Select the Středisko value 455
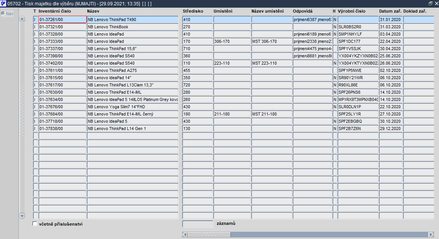Screen dimensions: 439x239 (198, 70)
